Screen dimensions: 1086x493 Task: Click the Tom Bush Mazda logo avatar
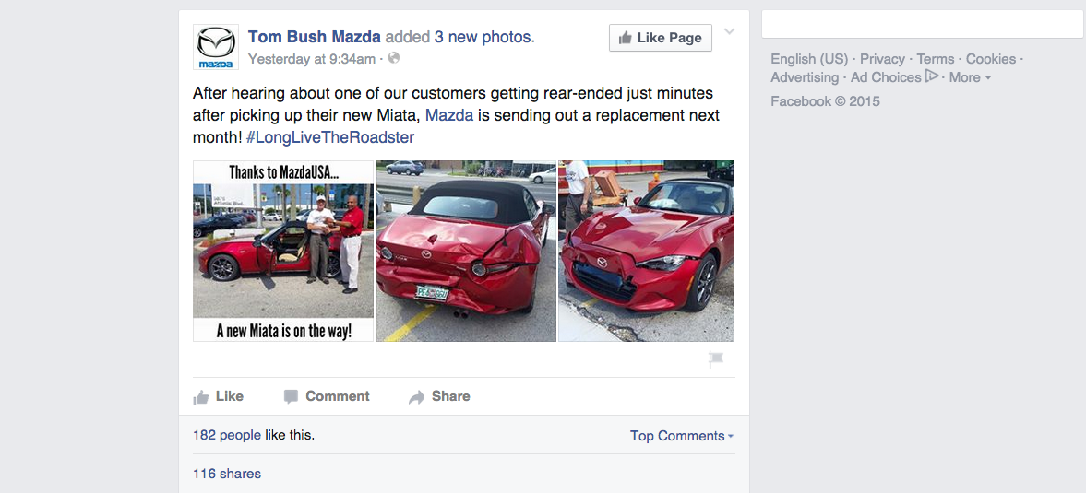pos(216,47)
